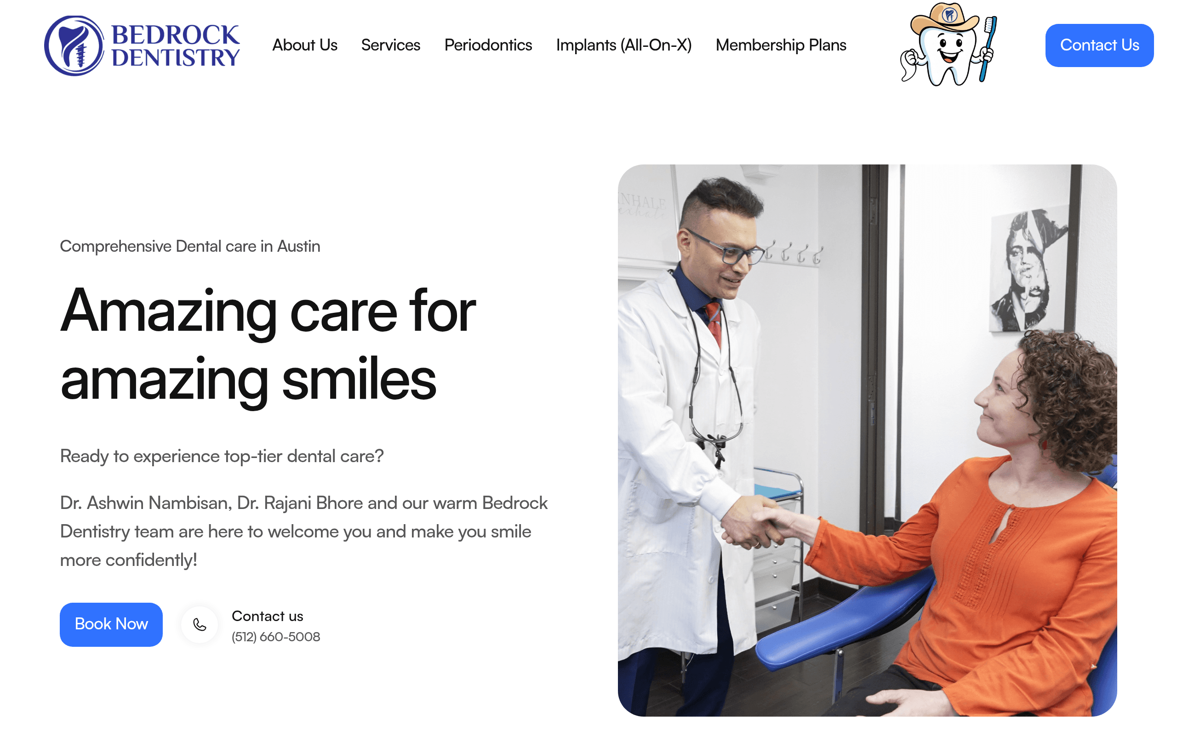The image size is (1177, 735).
Task: Go to the Periodontics page
Action: coord(488,45)
